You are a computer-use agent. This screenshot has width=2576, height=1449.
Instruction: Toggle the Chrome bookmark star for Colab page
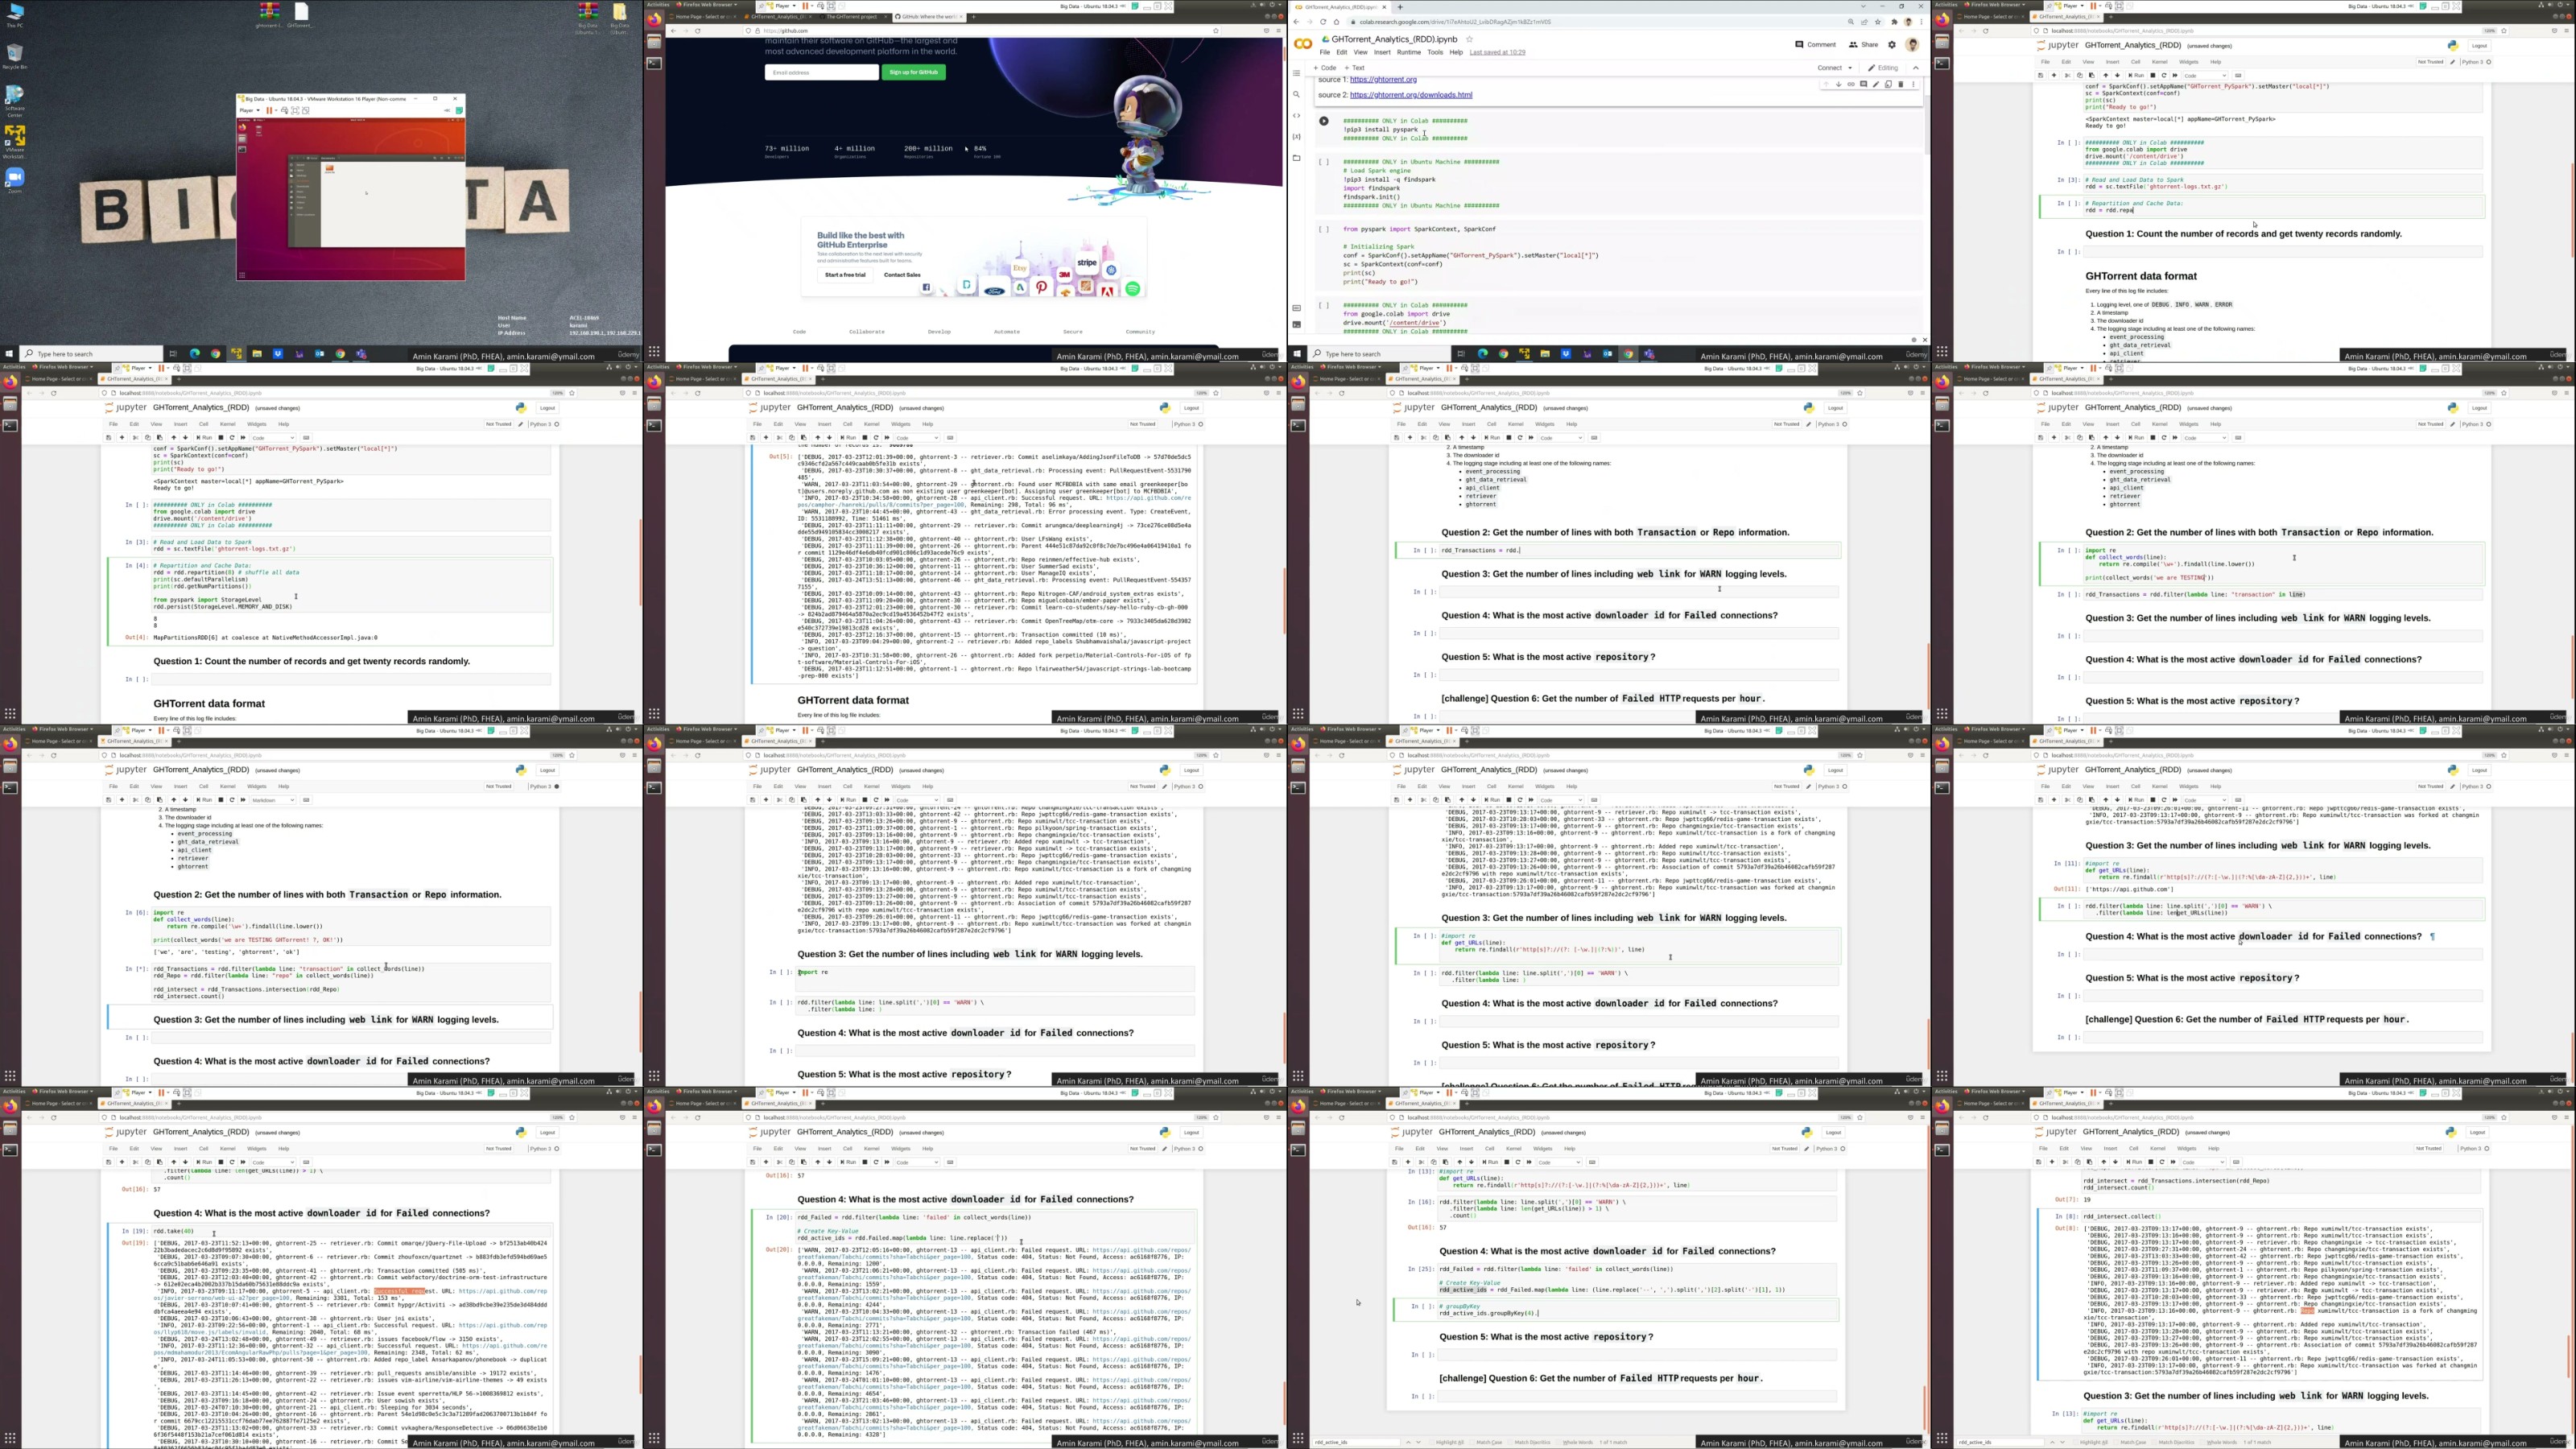[1877, 22]
